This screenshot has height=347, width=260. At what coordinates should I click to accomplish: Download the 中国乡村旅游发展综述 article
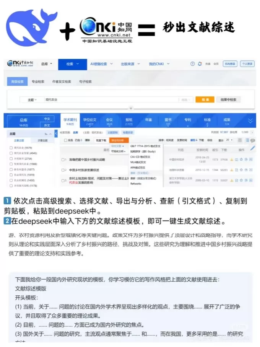(232, 170)
